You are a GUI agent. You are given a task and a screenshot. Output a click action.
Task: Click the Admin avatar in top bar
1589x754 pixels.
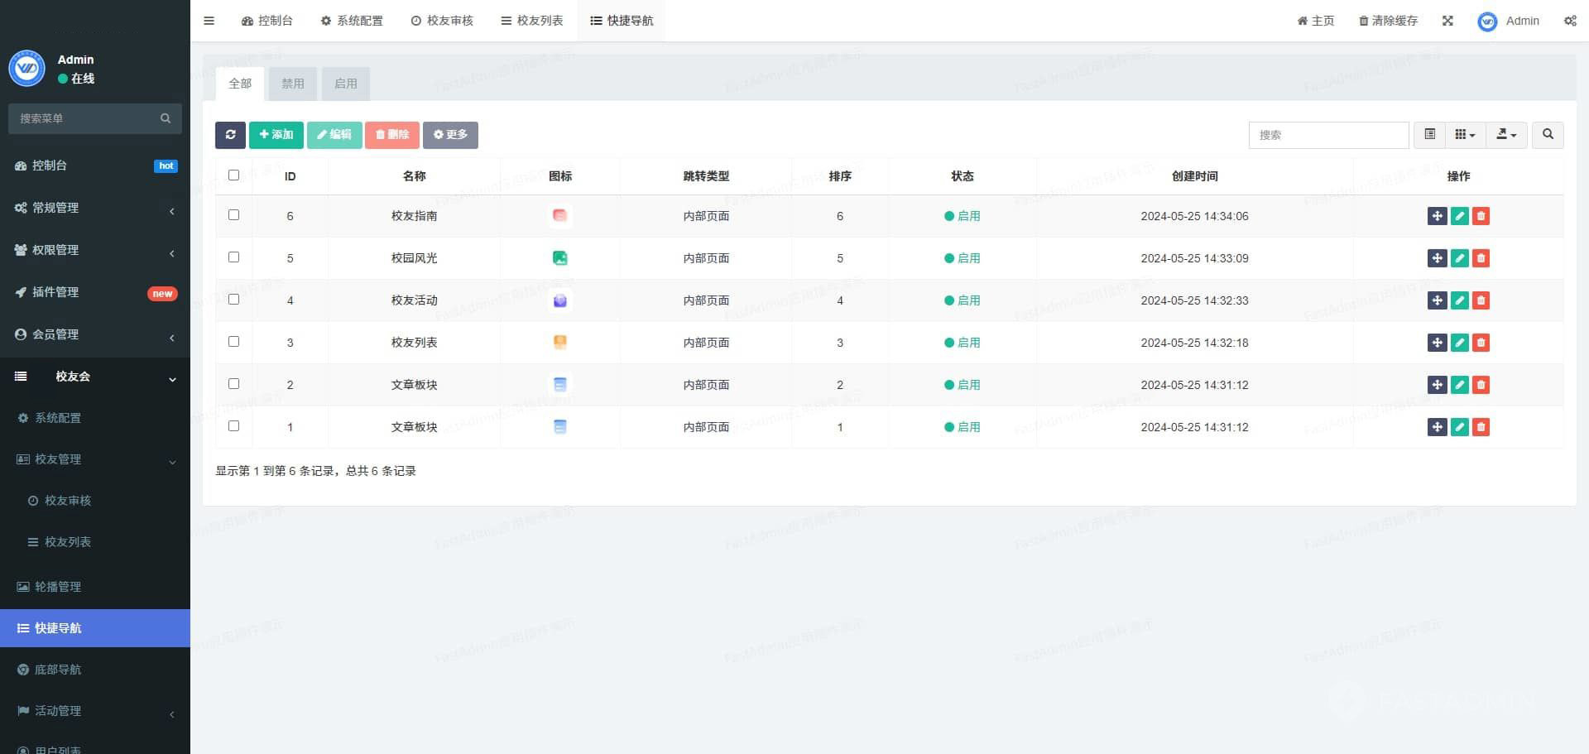pyautogui.click(x=1487, y=22)
